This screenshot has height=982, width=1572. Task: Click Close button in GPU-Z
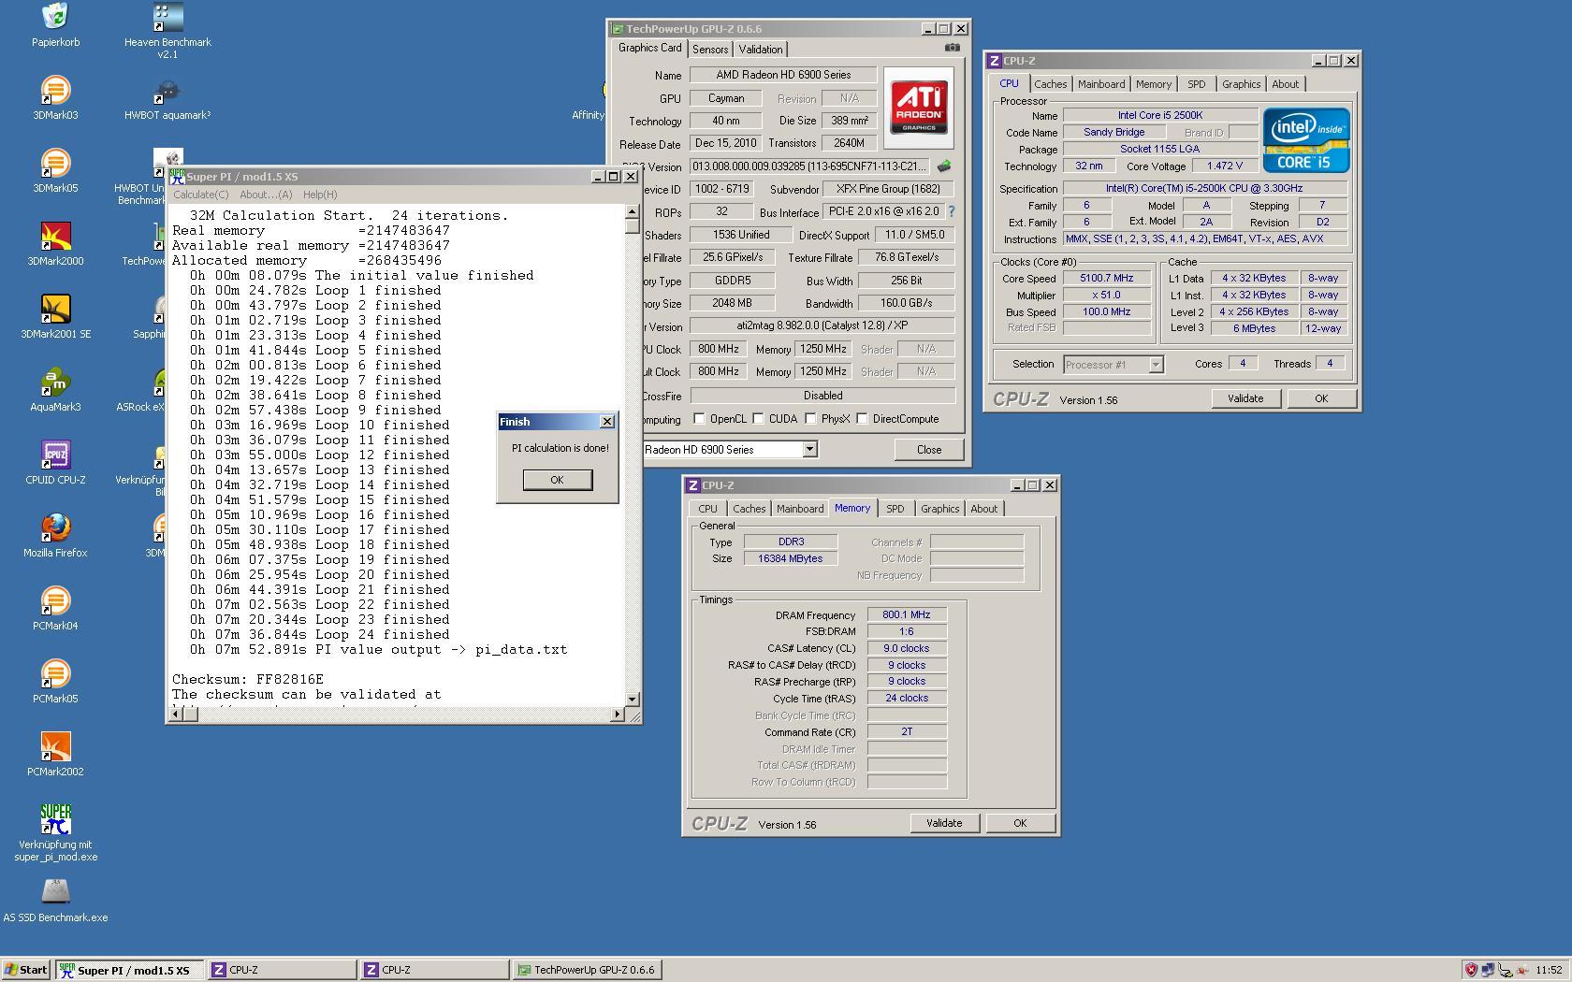pyautogui.click(x=929, y=450)
